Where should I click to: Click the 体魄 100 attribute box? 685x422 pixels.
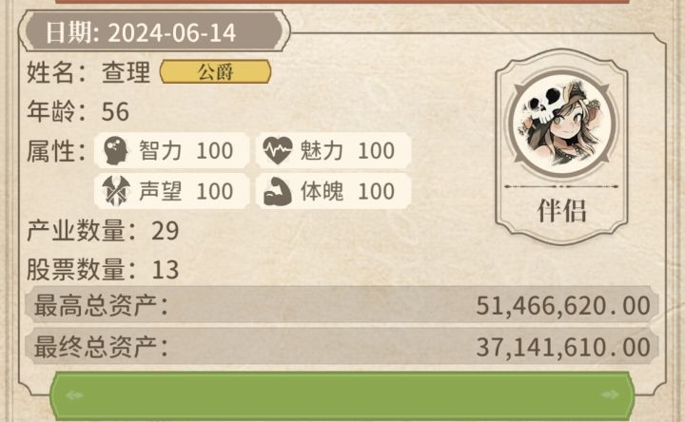pos(333,191)
